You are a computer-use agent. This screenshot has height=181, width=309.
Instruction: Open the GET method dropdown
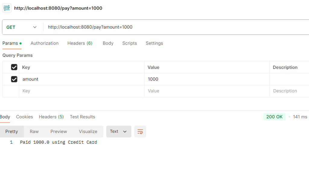[x=22, y=27]
